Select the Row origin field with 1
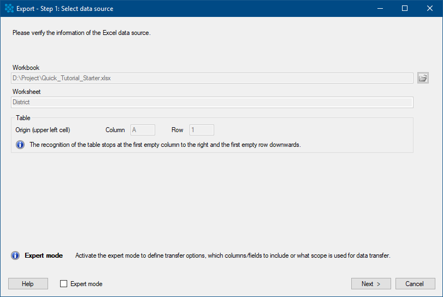 202,130
